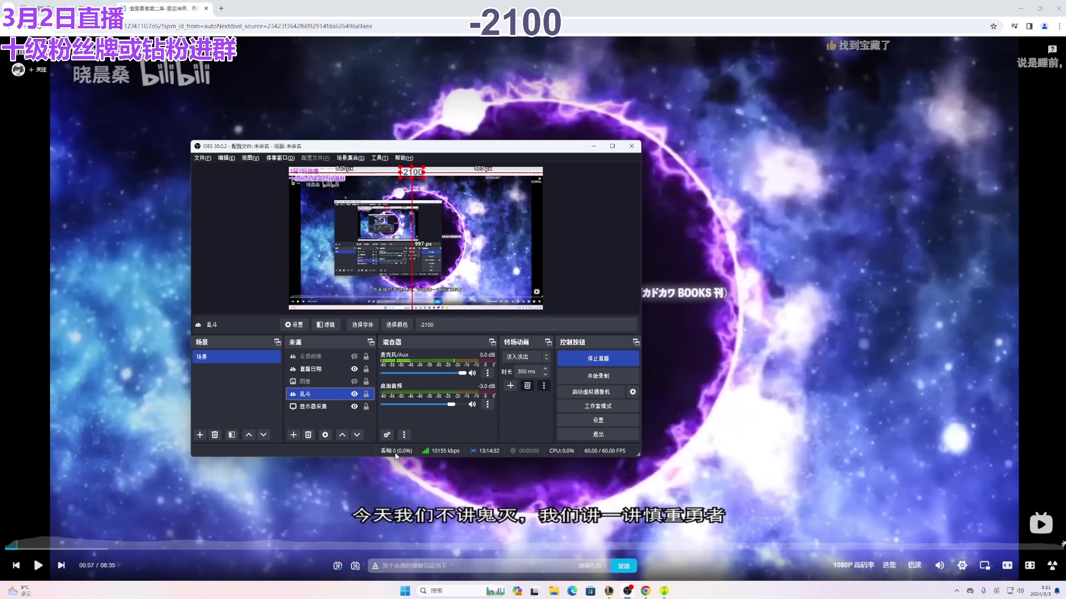1066x599 pixels.
Task: Show the hidden 云顶战绩 source
Action: tap(354, 357)
